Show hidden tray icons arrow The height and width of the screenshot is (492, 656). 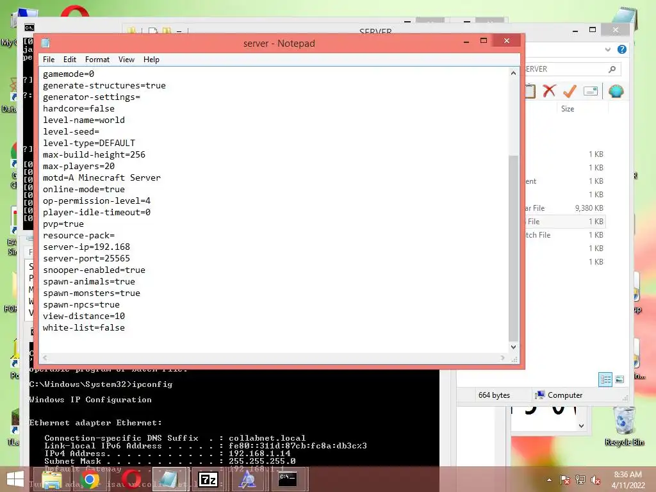pos(549,480)
